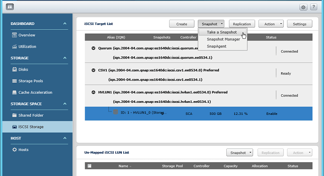Collapse the HVLUN1 target entry
The width and height of the screenshot is (324, 176).
93,92
